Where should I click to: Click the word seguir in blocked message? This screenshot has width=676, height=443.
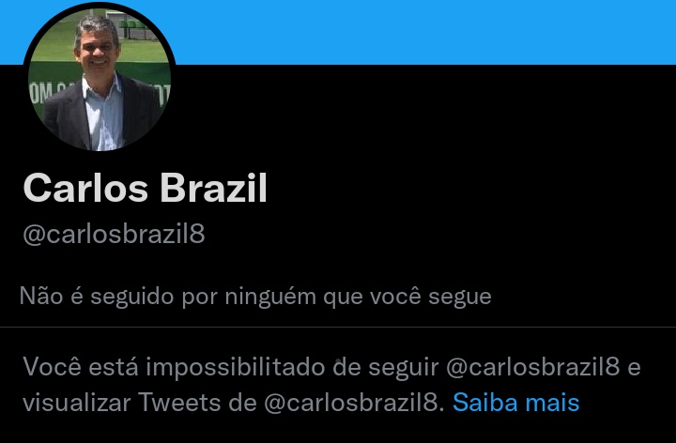pyautogui.click(x=403, y=367)
